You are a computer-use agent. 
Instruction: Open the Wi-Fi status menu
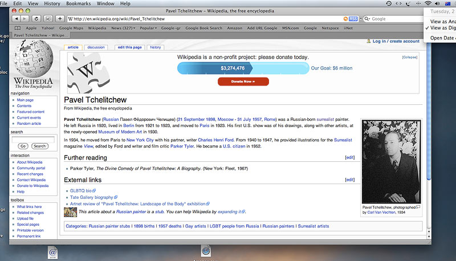point(428,3)
